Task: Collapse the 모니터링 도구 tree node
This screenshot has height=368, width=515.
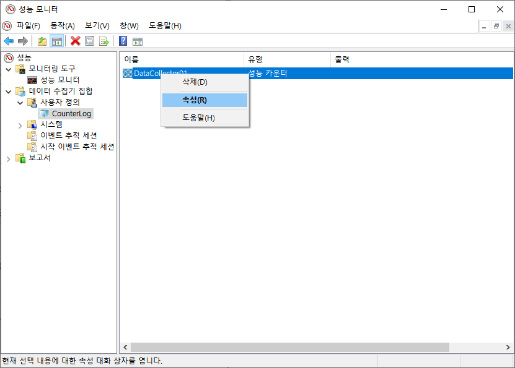Action: pyautogui.click(x=9, y=69)
